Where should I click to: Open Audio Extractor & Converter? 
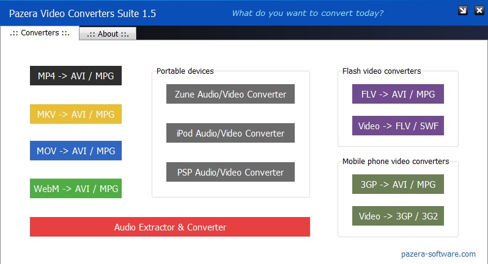[170, 227]
